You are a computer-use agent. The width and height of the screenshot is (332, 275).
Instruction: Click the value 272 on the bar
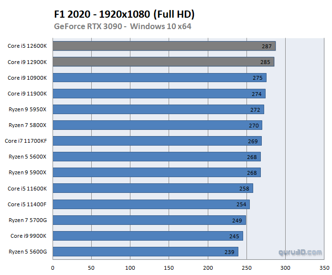point(255,110)
